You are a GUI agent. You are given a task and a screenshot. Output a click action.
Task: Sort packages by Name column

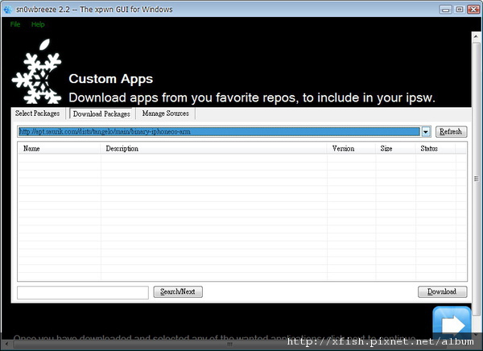pos(59,149)
